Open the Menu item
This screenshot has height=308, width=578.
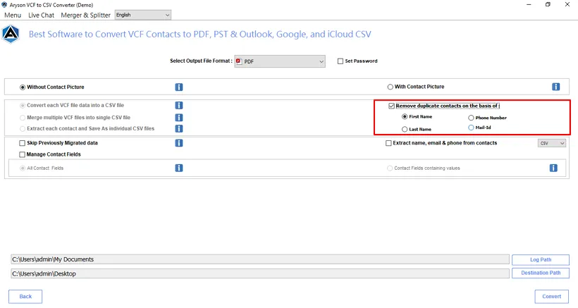point(13,15)
